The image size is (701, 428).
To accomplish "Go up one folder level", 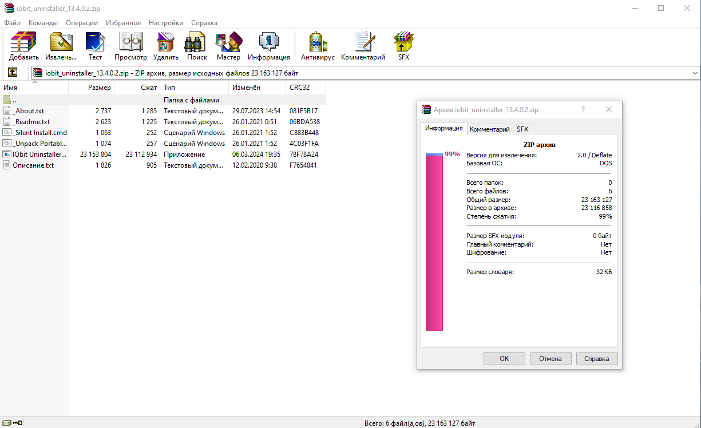I will click(x=12, y=73).
